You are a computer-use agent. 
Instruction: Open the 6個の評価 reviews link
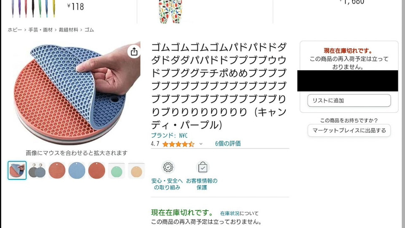pos(228,144)
